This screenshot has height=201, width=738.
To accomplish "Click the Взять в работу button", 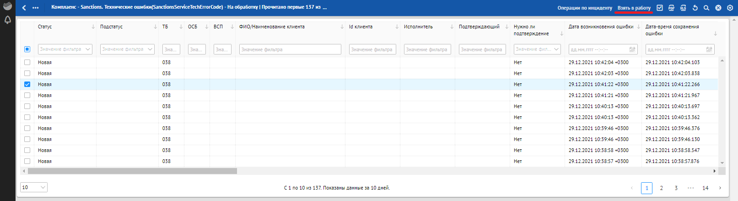I will (634, 8).
